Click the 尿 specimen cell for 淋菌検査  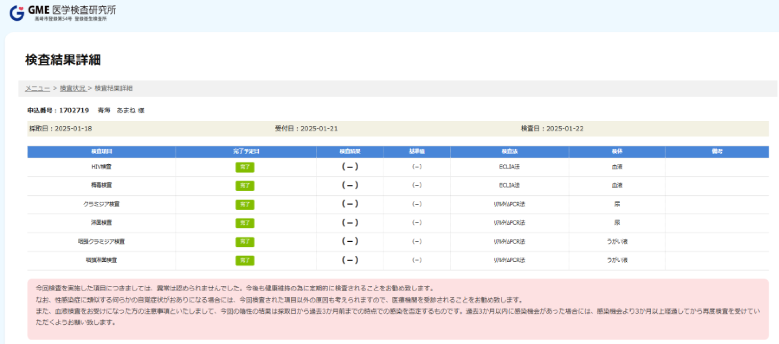click(x=617, y=222)
